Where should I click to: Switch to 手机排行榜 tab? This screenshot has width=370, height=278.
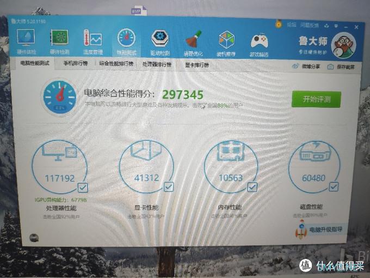click(x=76, y=63)
